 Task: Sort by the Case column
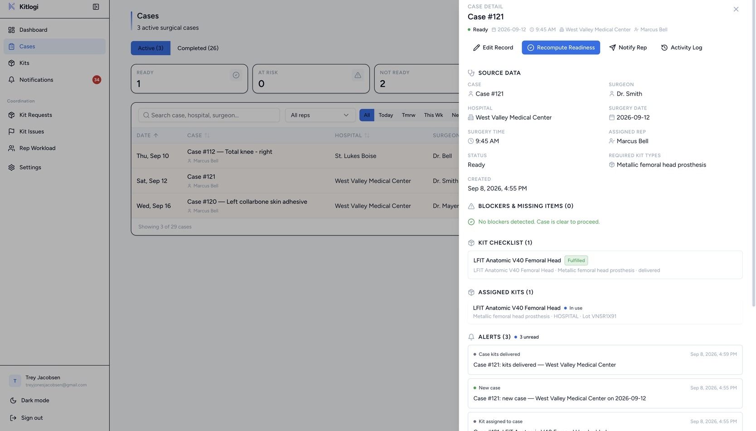point(199,136)
